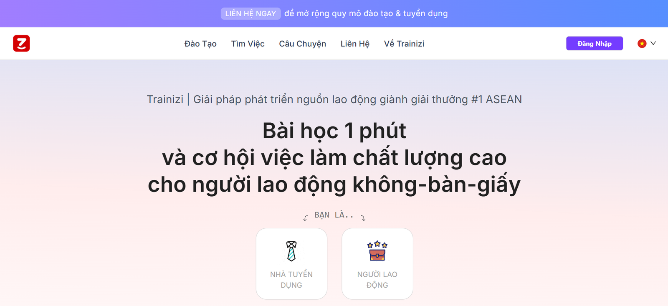The height and width of the screenshot is (306, 668).
Task: Click the curved arrow right of BẠN LÀ
Action: pos(363,218)
